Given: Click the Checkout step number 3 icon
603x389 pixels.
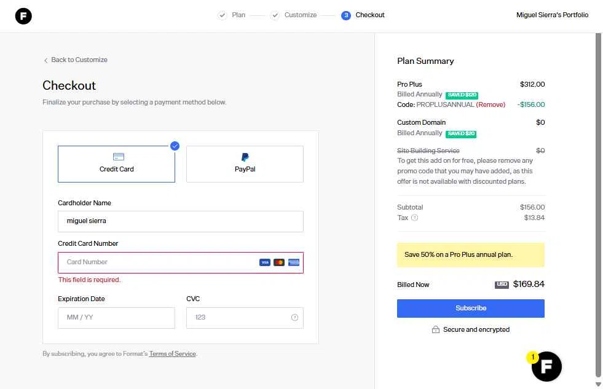Looking at the screenshot, I should click(x=345, y=15).
